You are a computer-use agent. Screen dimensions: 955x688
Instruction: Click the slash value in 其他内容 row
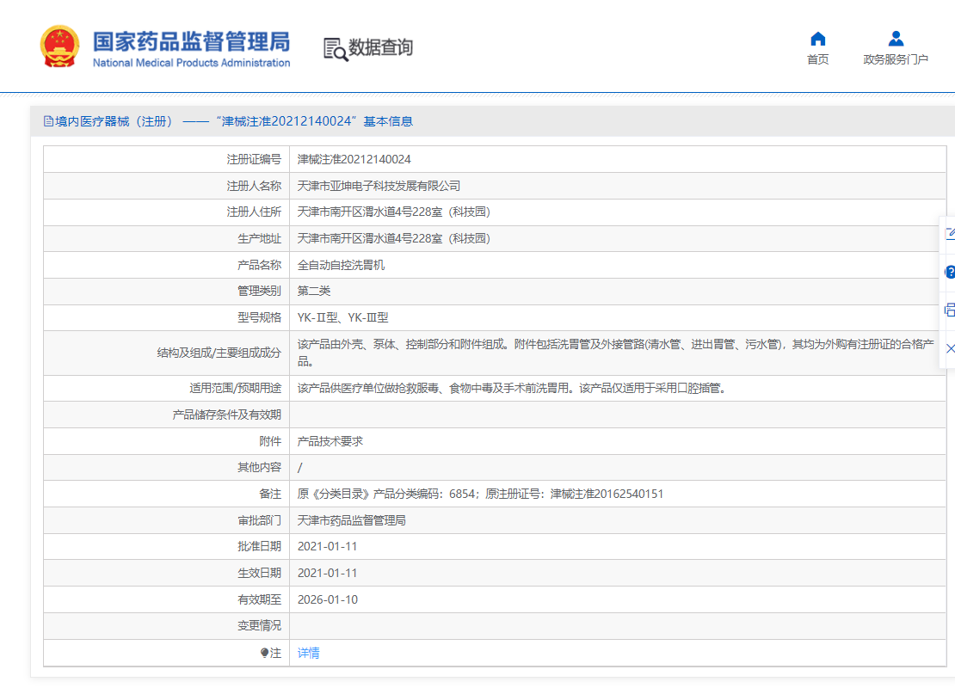point(299,468)
